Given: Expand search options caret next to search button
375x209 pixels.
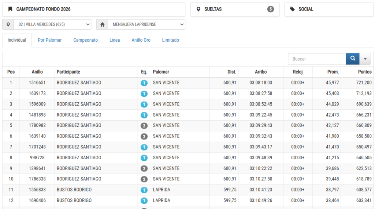Looking at the screenshot, I should [x=365, y=59].
